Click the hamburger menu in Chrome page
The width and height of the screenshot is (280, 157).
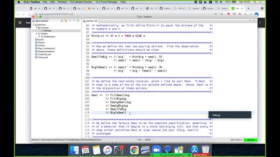[x=20, y=23]
